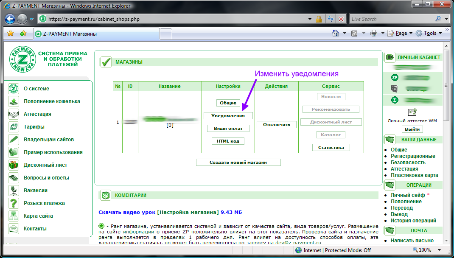This screenshot has height=258, width=454.
Task: Click the Новости service button
Action: tap(331, 96)
